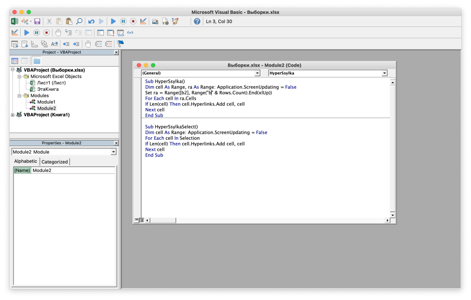The width and height of the screenshot is (471, 300).
Task: Toggle Bookmark with the blue flag icon
Action: pyautogui.click(x=121, y=44)
